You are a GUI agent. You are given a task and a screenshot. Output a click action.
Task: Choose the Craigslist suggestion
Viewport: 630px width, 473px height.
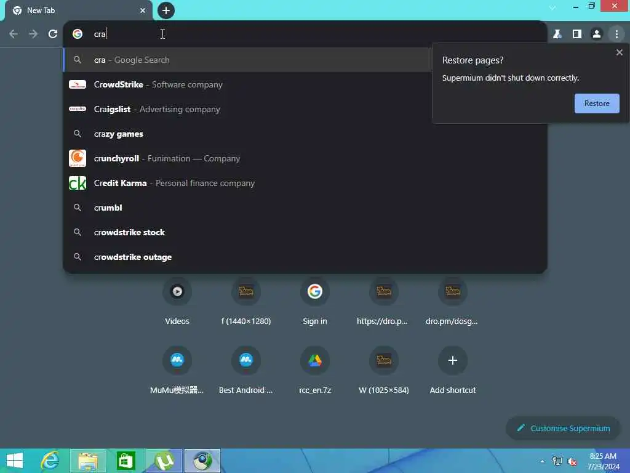[x=247, y=109]
